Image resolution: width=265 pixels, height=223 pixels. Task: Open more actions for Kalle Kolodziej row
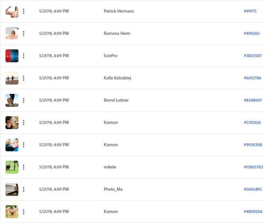click(24, 78)
